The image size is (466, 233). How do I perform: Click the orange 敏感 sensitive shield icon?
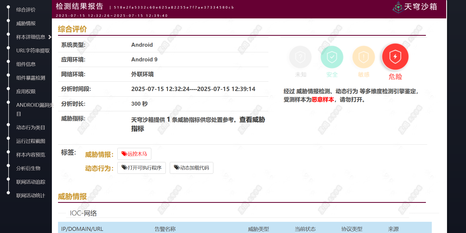point(363,57)
